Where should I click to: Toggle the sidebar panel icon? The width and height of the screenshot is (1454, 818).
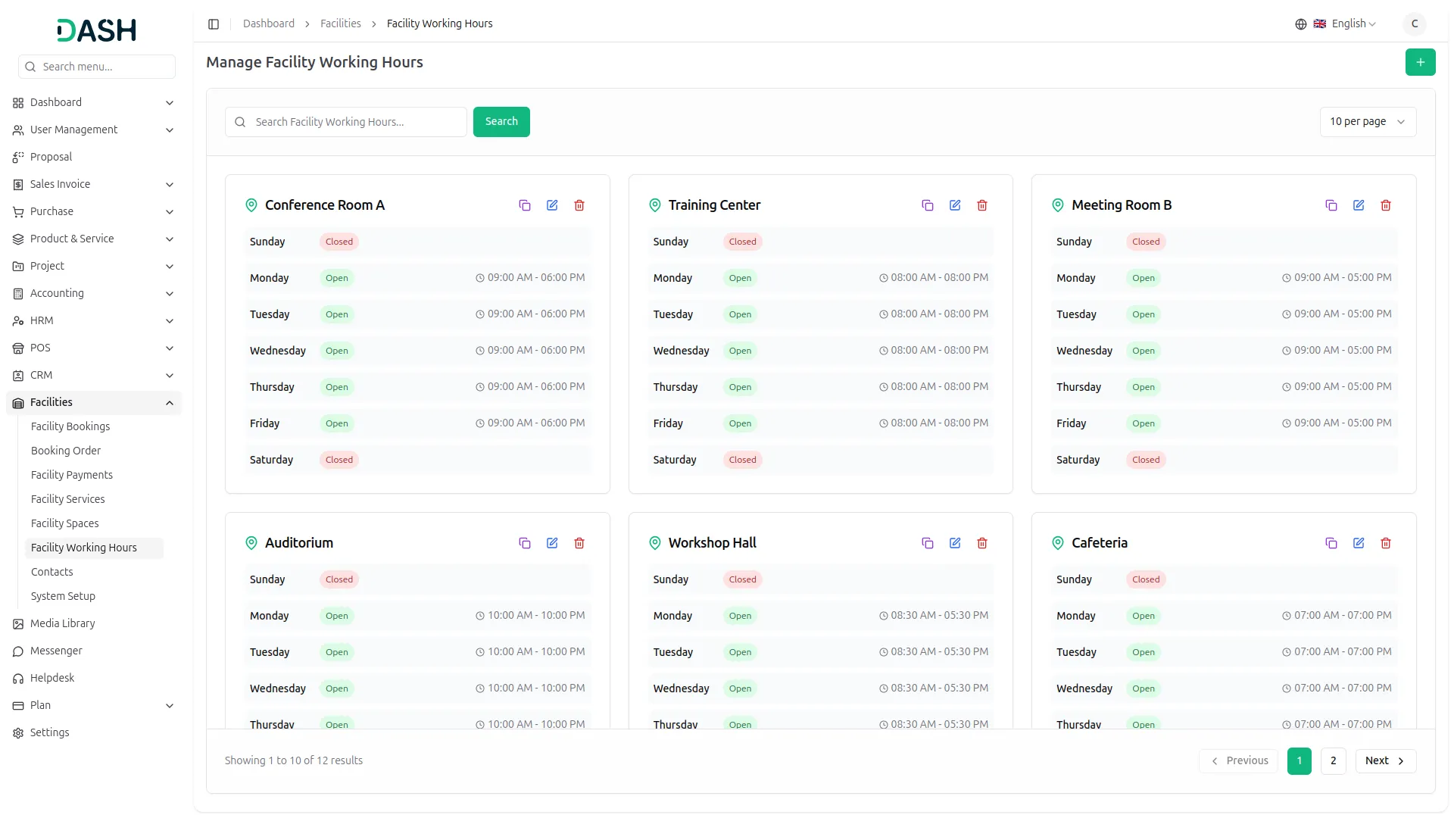(214, 24)
